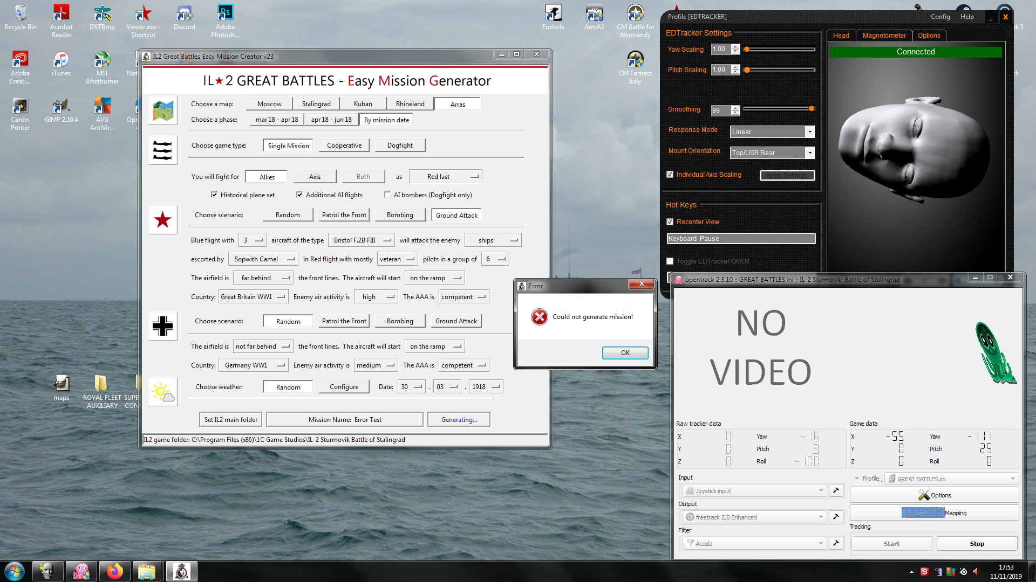Click the Stop tracking button
This screenshot has width=1036, height=582.
point(977,544)
